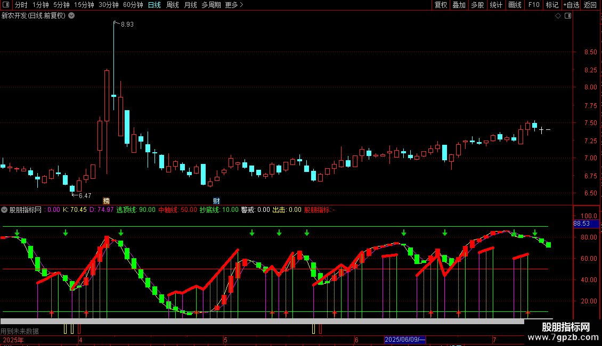Click the 标记 mark button
This screenshot has width=602, height=346.
pos(552,5)
